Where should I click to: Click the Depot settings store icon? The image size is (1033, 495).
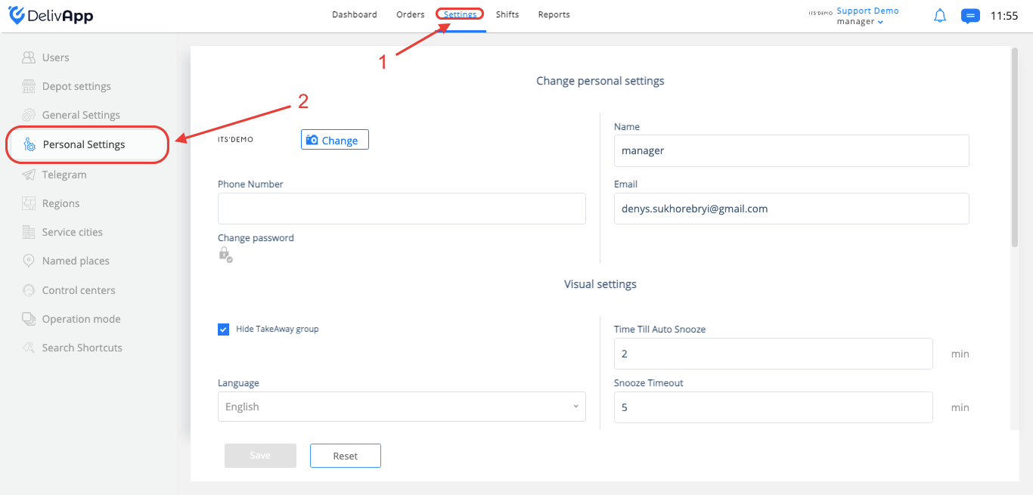coord(29,86)
